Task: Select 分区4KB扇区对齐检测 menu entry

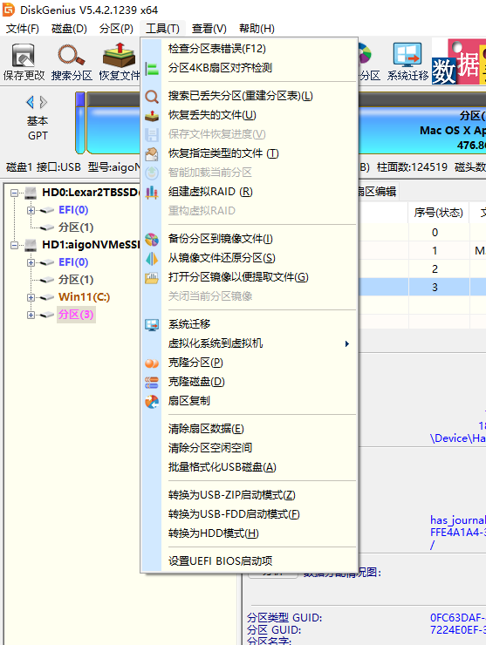Action: point(249,68)
